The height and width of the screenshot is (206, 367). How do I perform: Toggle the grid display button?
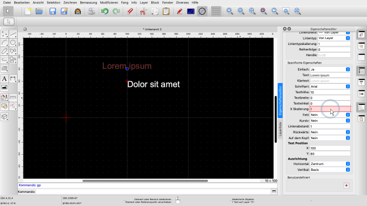(216, 11)
